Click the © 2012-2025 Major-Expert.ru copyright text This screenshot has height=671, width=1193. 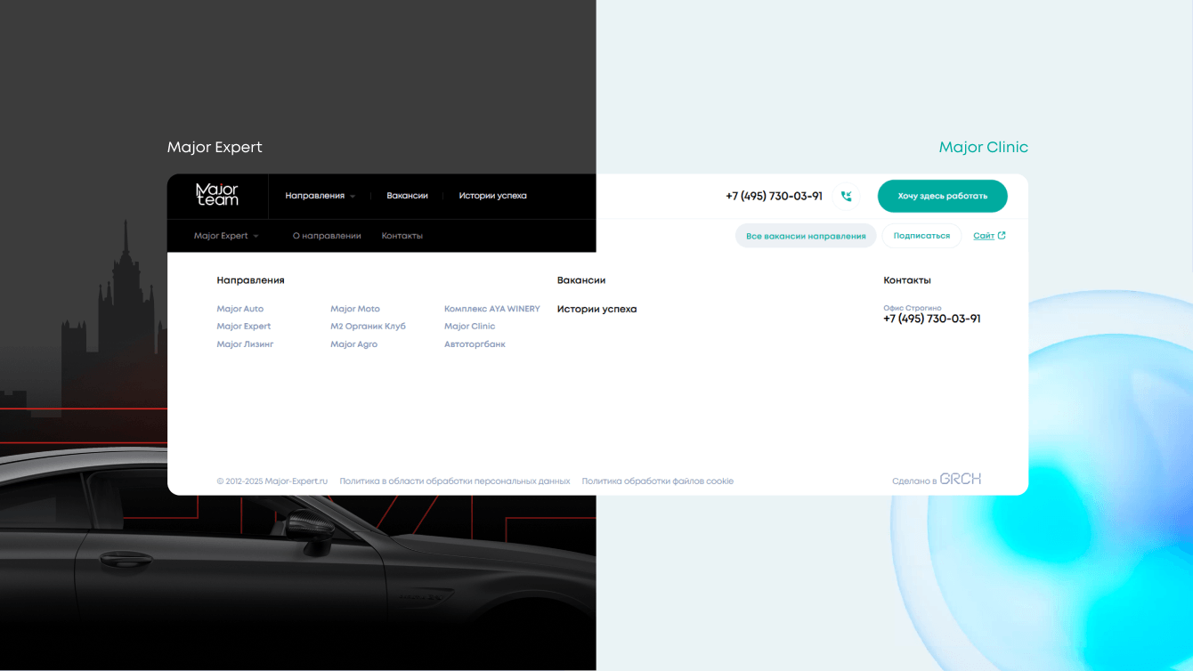point(272,481)
